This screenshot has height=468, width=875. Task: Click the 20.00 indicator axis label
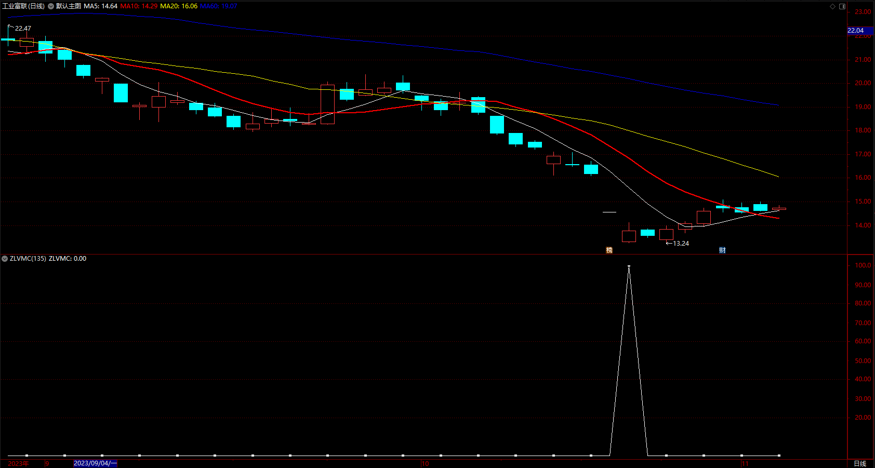(863, 418)
